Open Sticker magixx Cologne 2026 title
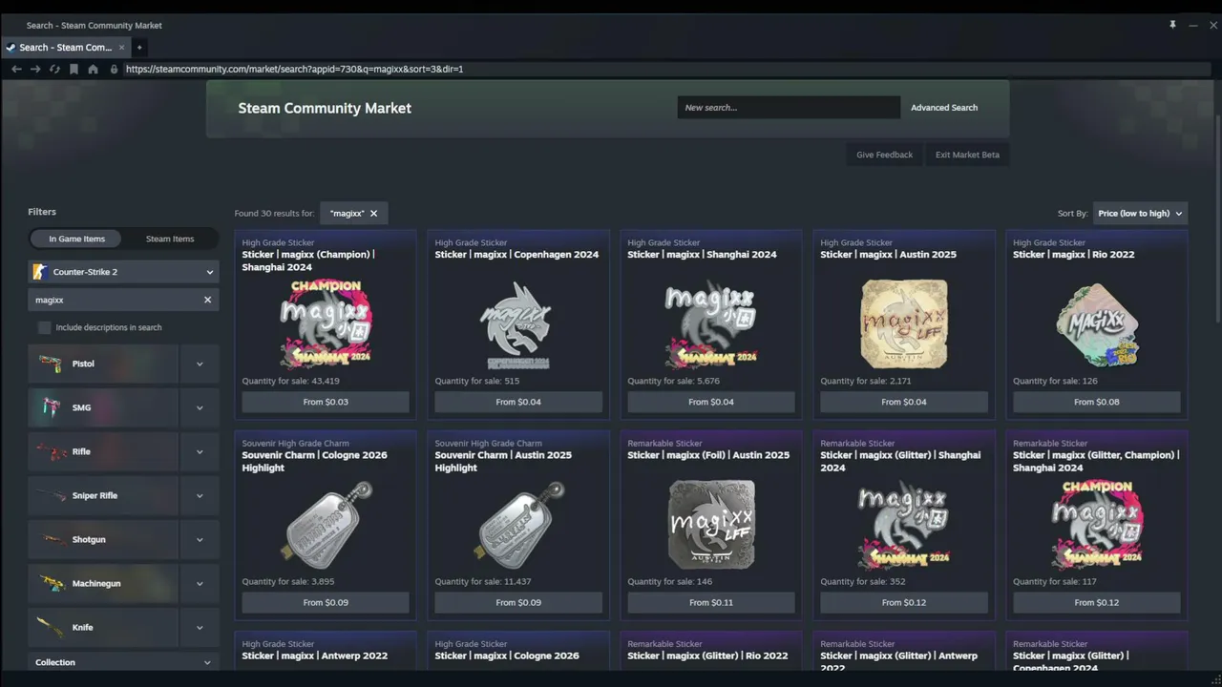Image resolution: width=1222 pixels, height=687 pixels. click(x=506, y=656)
